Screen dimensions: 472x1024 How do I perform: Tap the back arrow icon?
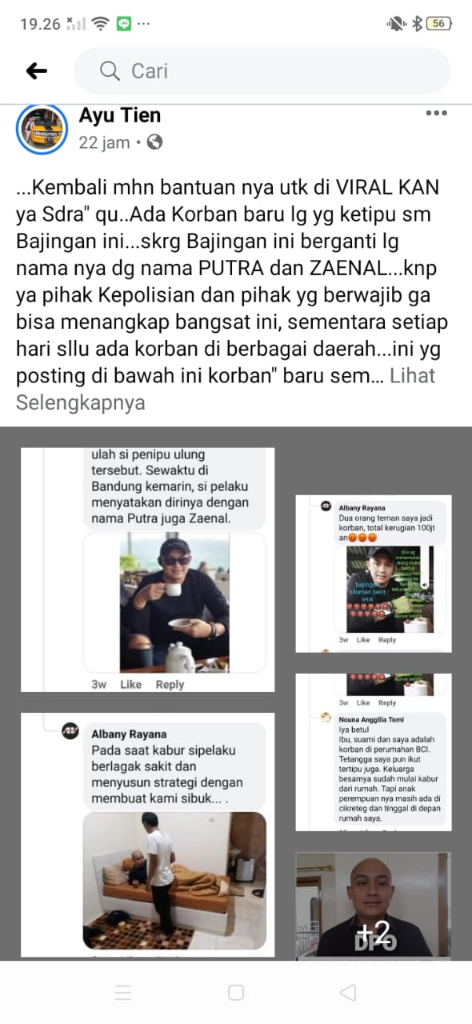point(37,71)
